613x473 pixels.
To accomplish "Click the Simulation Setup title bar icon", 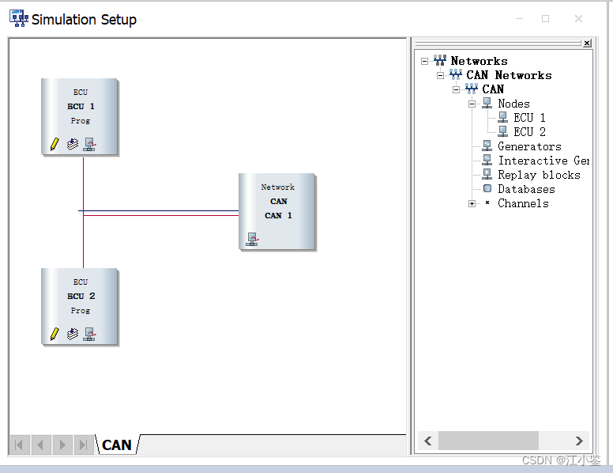I will (19, 18).
